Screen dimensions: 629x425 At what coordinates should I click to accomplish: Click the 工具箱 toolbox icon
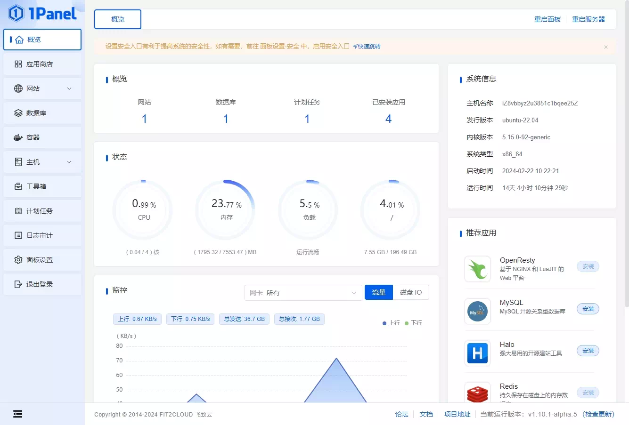[x=18, y=186]
